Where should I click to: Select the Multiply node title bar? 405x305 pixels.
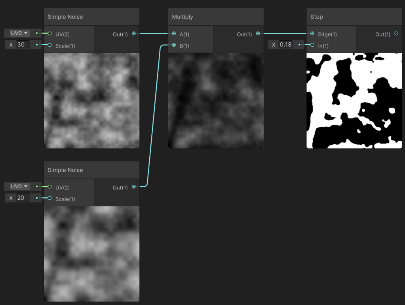[216, 17]
